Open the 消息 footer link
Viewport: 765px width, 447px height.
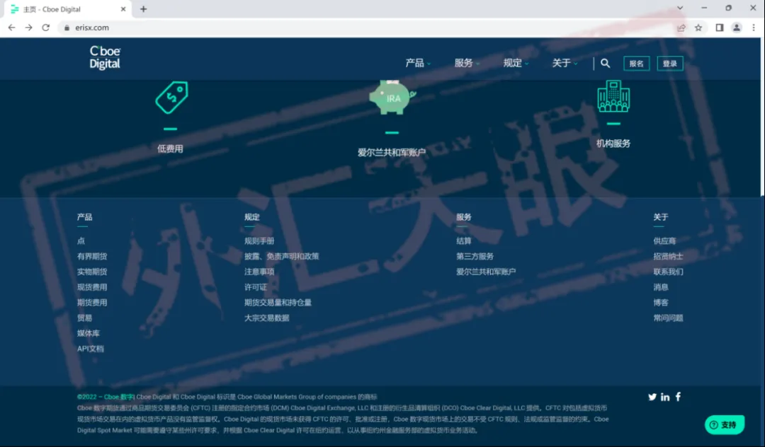[661, 287]
